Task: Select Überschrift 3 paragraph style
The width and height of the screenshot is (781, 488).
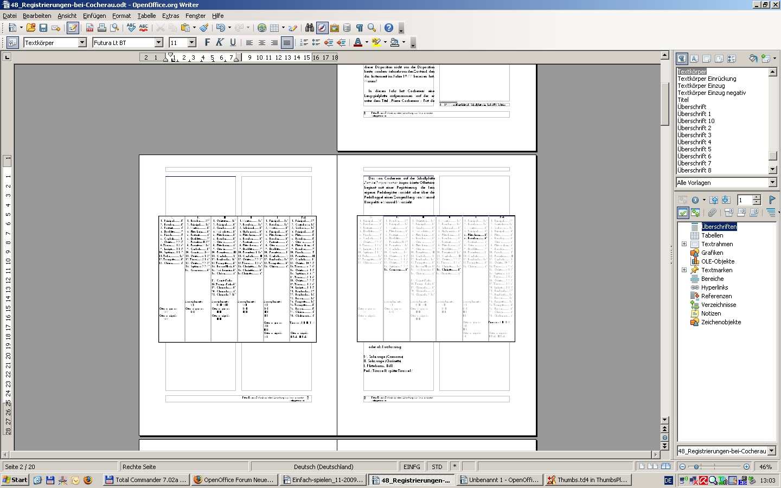Action: 694,135
